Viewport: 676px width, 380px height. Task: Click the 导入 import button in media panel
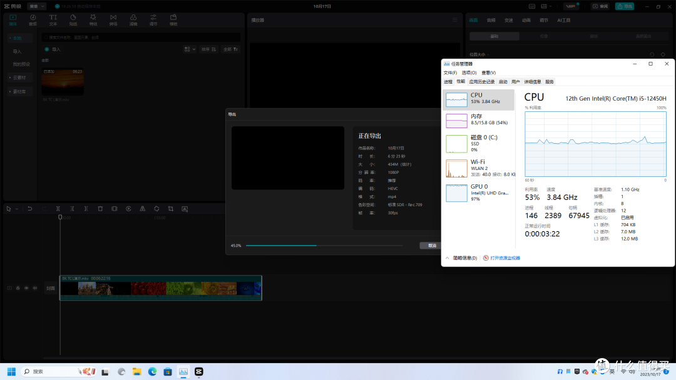(53, 49)
